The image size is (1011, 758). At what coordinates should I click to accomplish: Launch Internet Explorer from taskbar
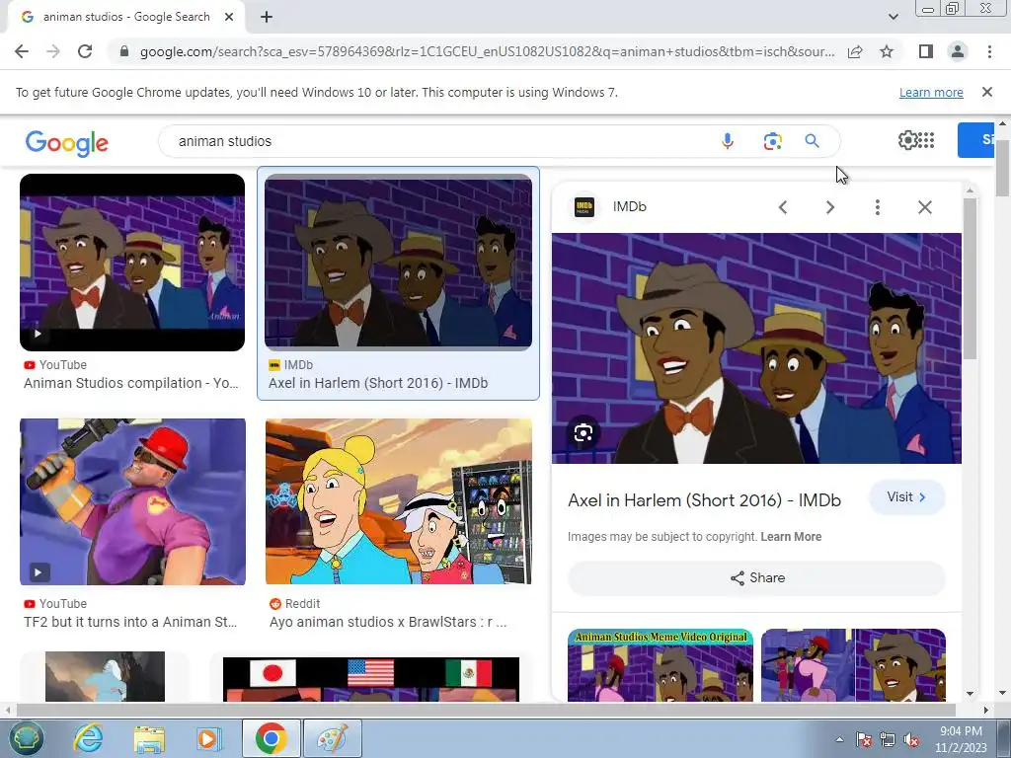(88, 738)
